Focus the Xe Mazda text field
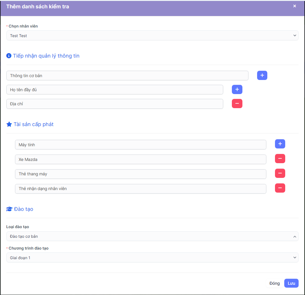 point(141,159)
